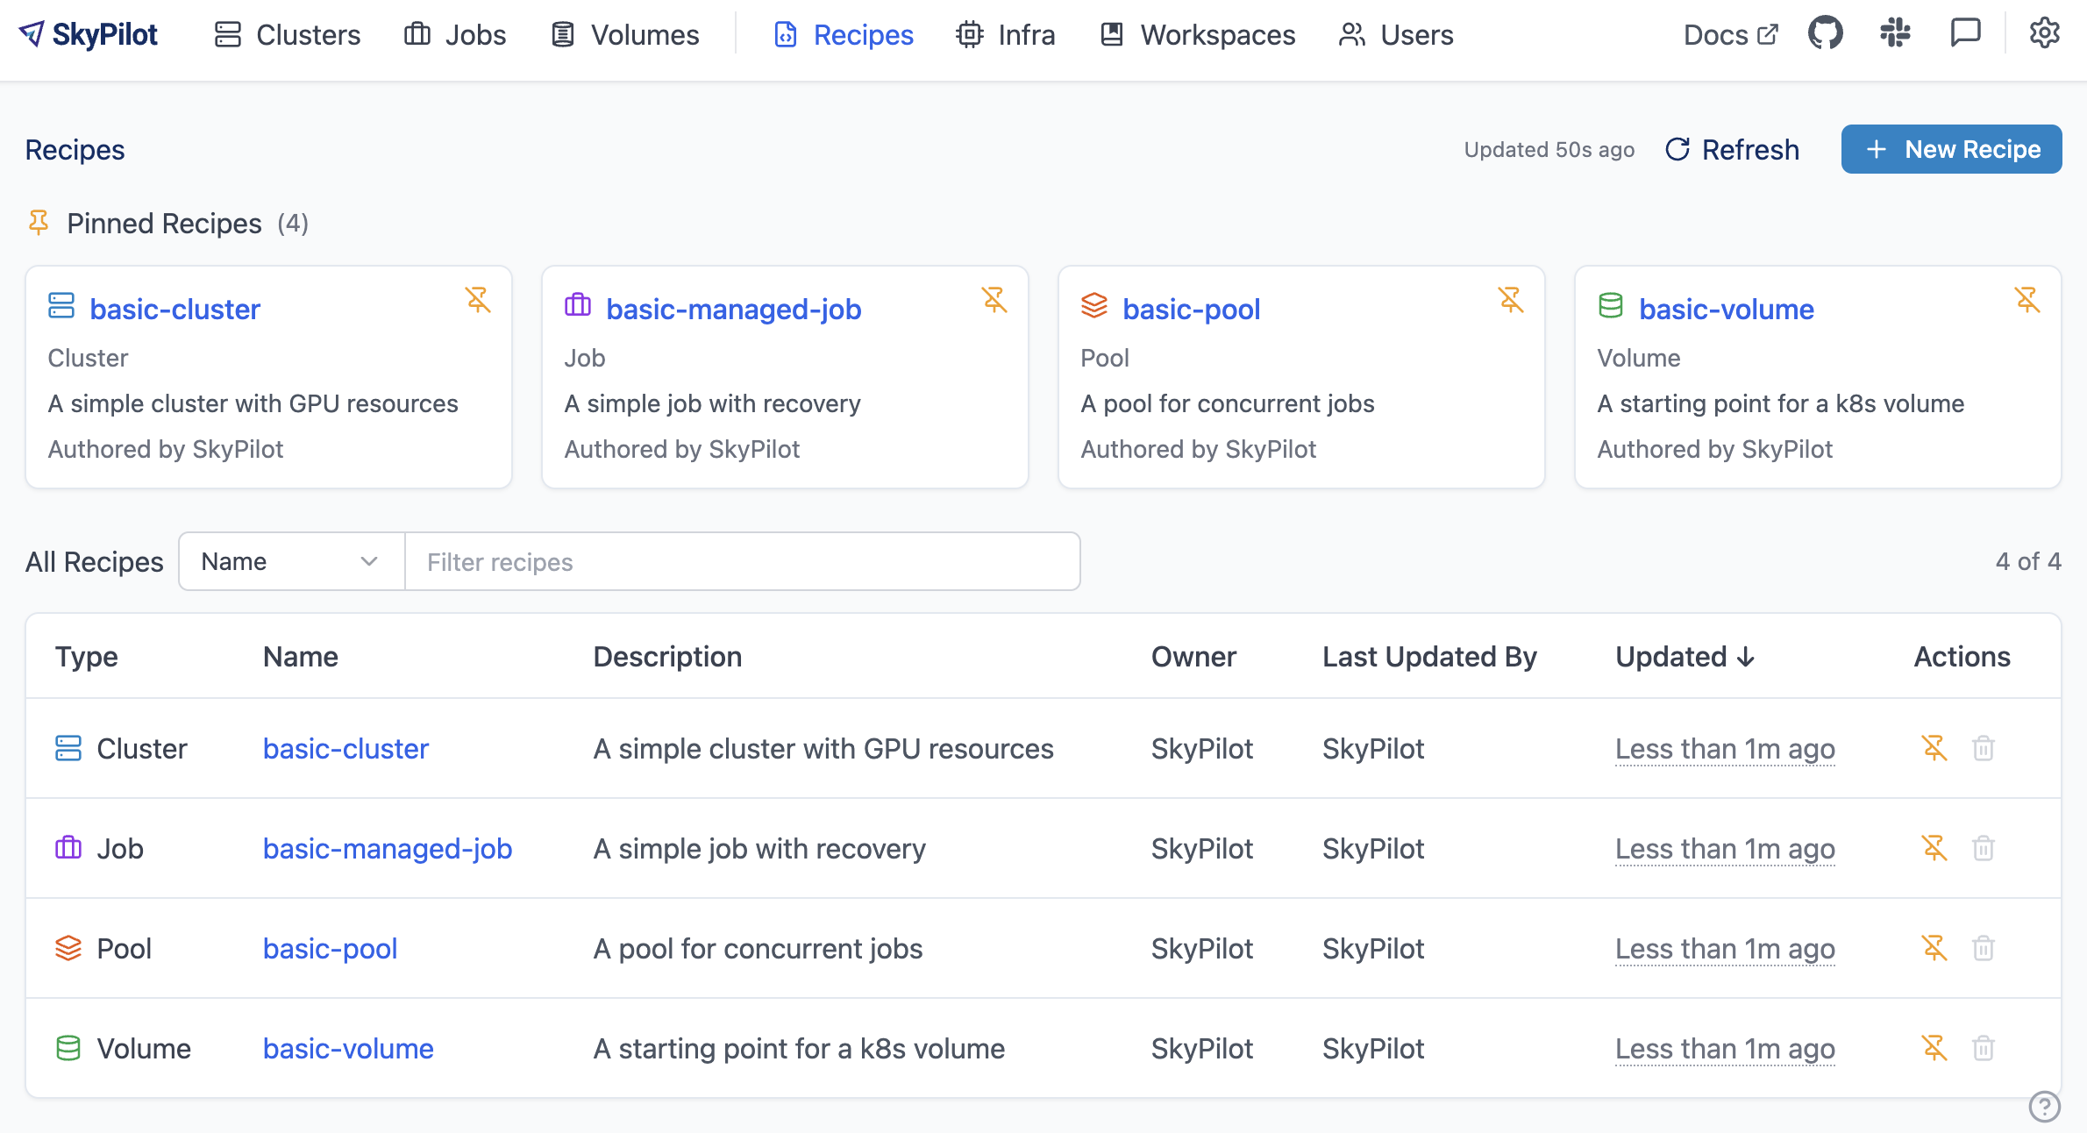Open the Name filter dropdown
The image size is (2087, 1133).
(x=290, y=561)
